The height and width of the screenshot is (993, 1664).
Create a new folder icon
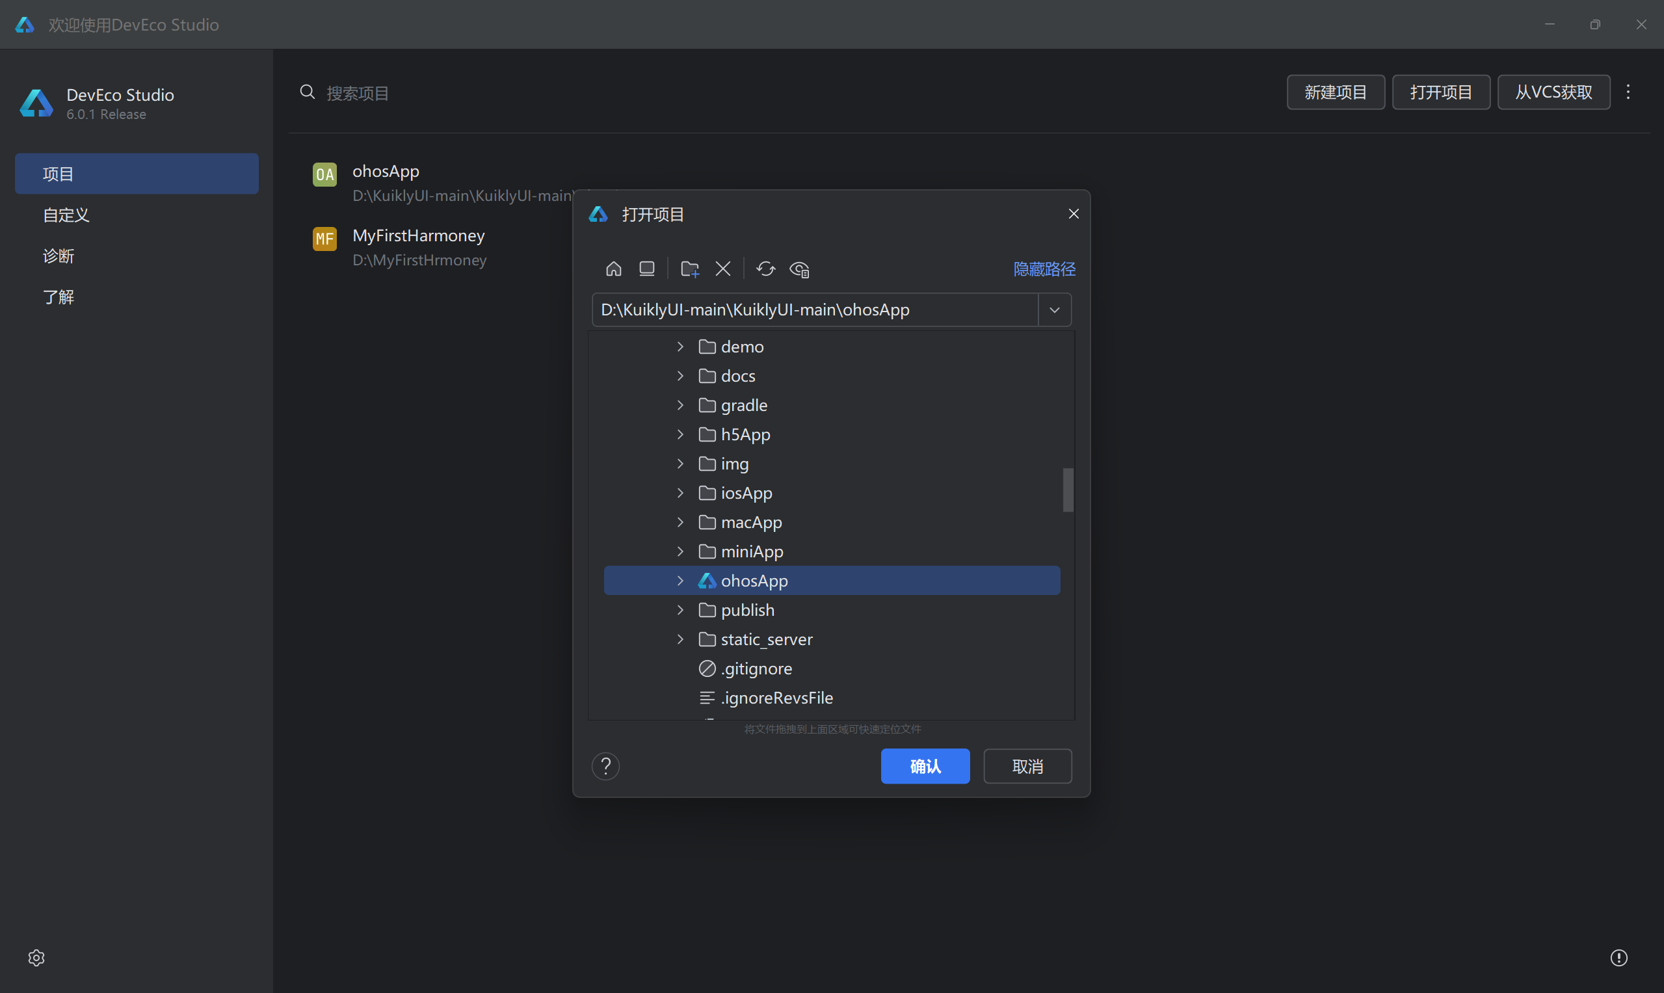689,269
